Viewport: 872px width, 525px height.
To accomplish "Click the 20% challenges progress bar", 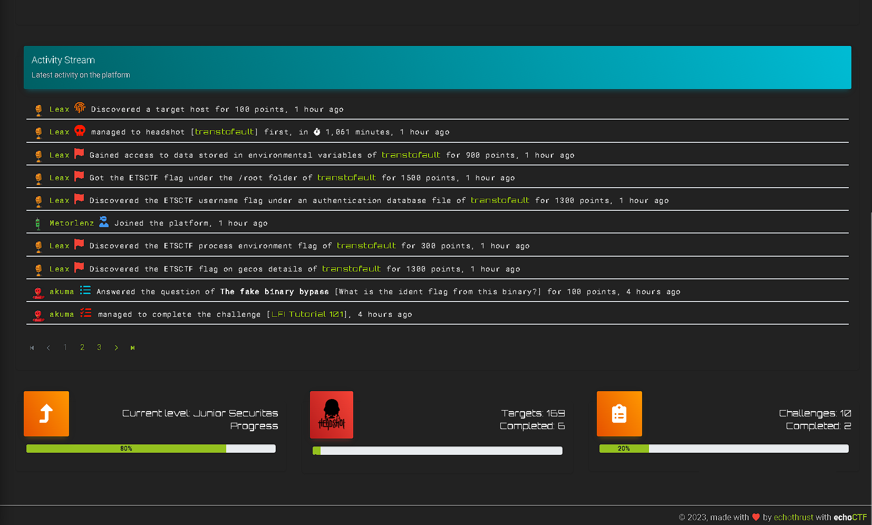I will [x=724, y=449].
